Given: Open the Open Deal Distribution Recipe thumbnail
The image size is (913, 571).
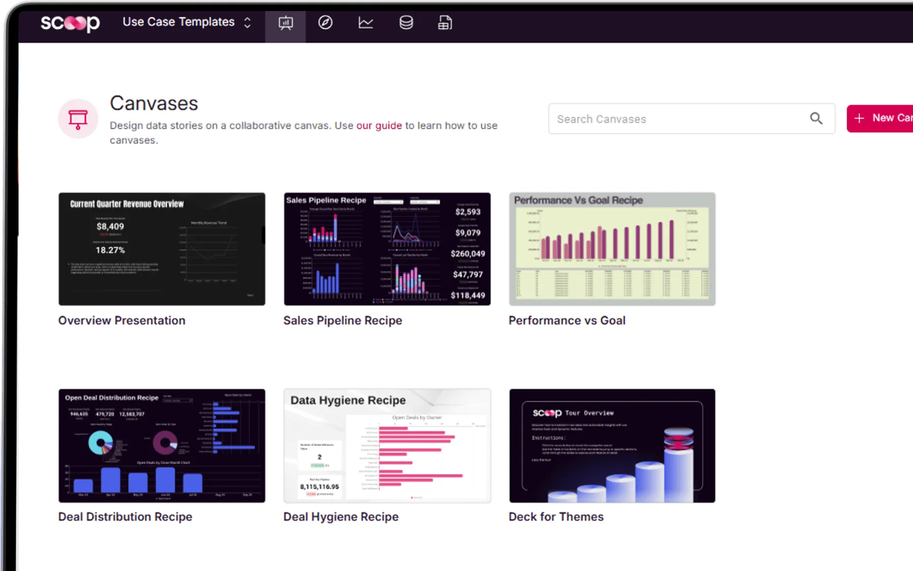Looking at the screenshot, I should [162, 446].
